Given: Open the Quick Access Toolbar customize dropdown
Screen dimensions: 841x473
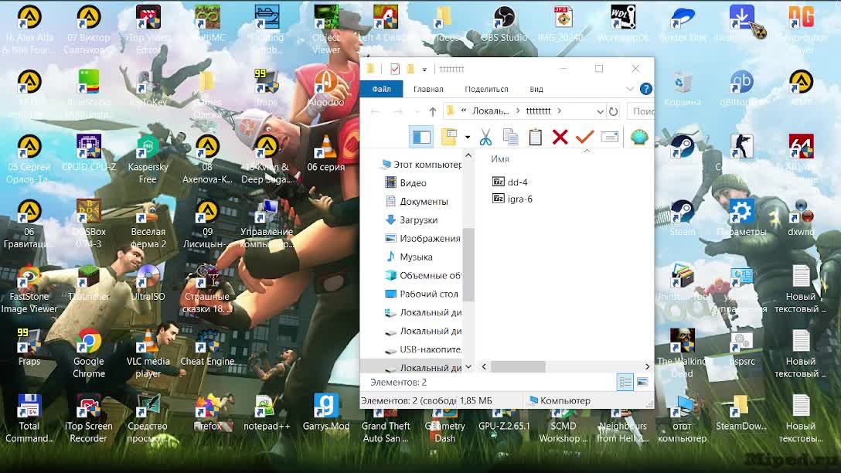Looking at the screenshot, I should (424, 70).
